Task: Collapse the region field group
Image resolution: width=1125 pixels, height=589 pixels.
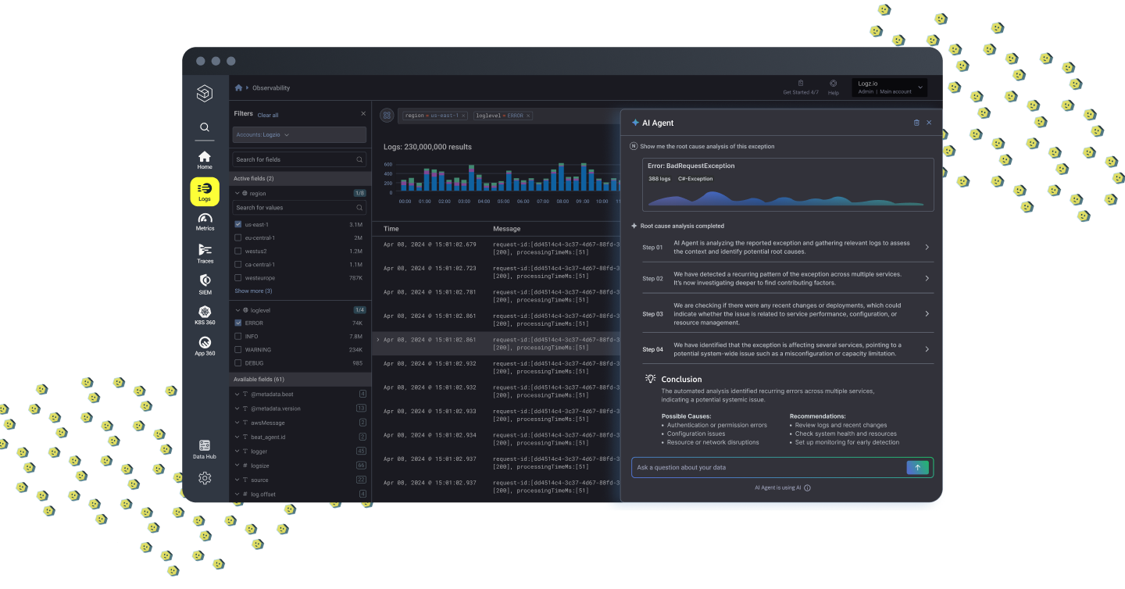Action: (237, 193)
